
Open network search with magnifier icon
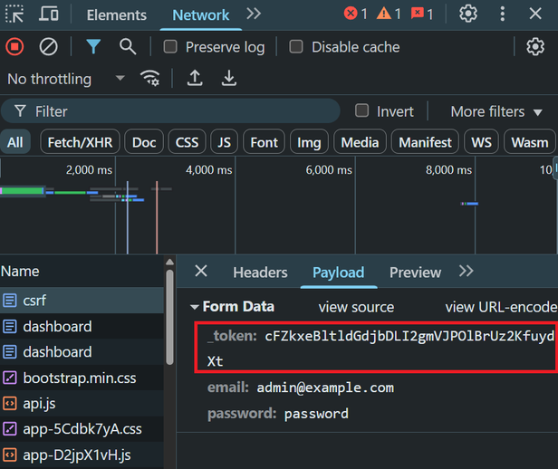pos(128,47)
